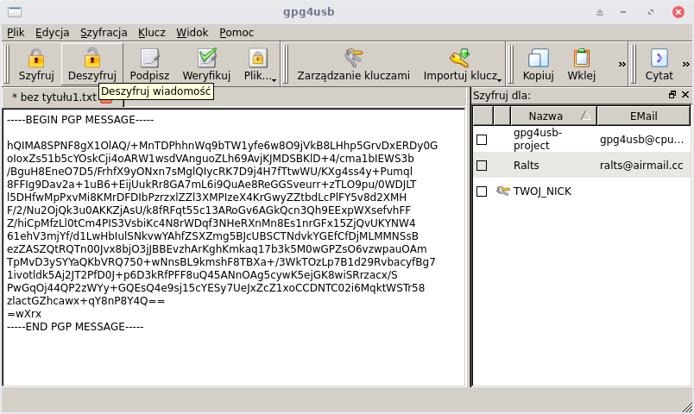Click the END PGP MESSAGE line
Image resolution: width=694 pixels, height=414 pixels.
75,327
